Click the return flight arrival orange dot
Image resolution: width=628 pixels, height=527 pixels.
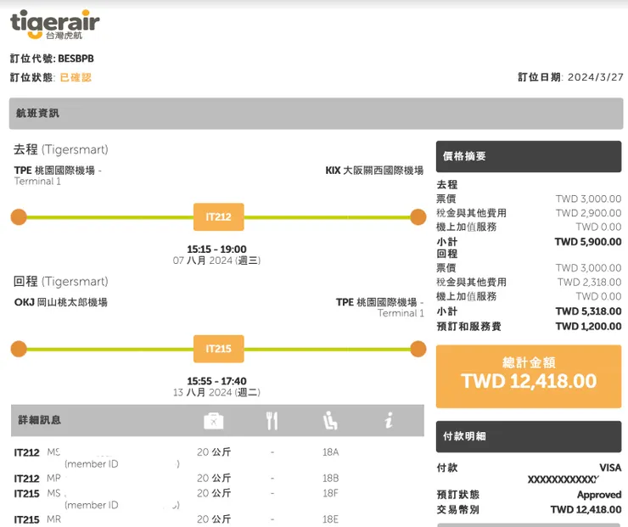pos(418,349)
